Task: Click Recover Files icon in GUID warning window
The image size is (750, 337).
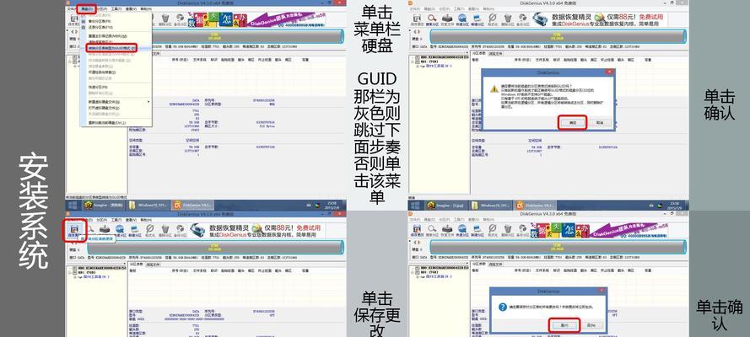Action: (447, 20)
